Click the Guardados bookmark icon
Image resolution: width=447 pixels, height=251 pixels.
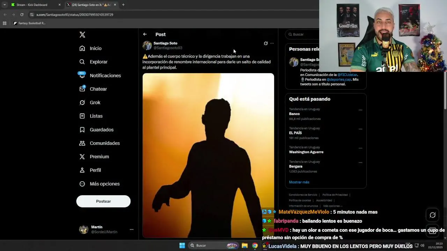coord(82,130)
